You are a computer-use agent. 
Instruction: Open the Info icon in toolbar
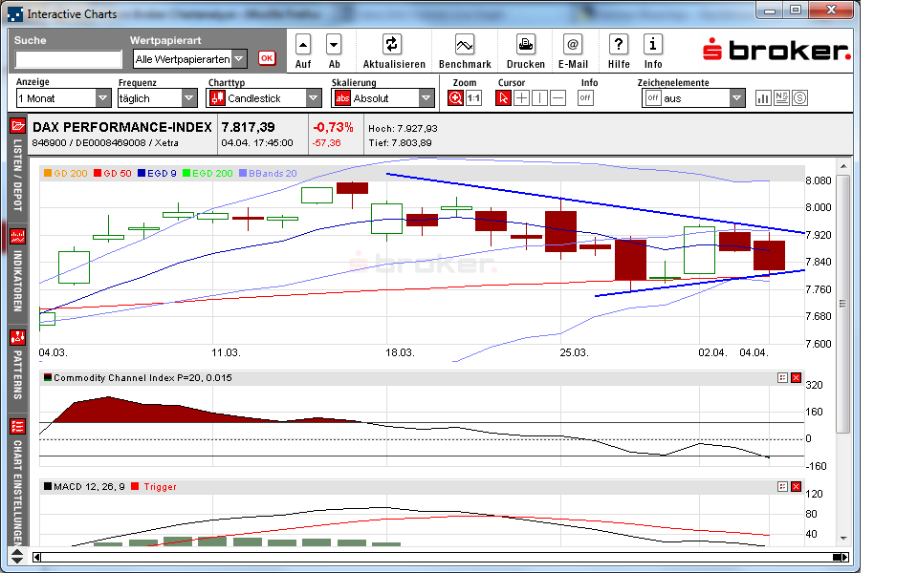(x=653, y=45)
